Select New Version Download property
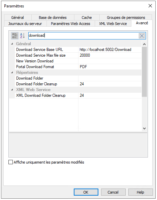Image resolution: width=157 pixels, height=200 pixels. pos(46,61)
